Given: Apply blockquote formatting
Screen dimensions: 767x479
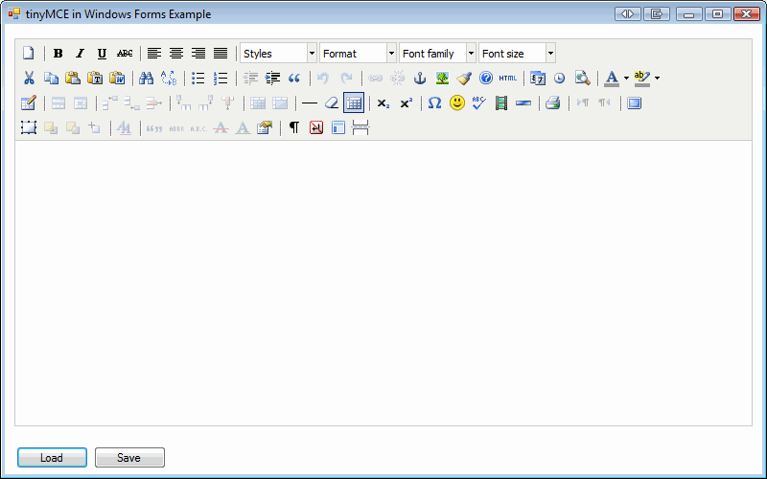Looking at the screenshot, I should [x=294, y=78].
